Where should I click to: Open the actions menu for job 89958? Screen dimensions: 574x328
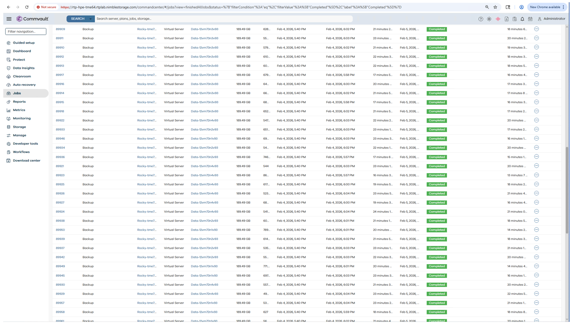[x=536, y=312]
